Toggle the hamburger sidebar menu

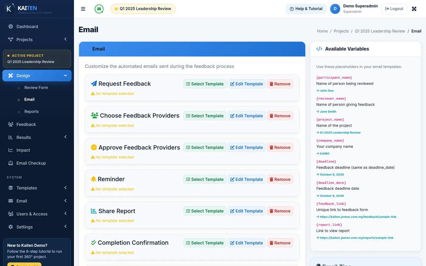83,9
